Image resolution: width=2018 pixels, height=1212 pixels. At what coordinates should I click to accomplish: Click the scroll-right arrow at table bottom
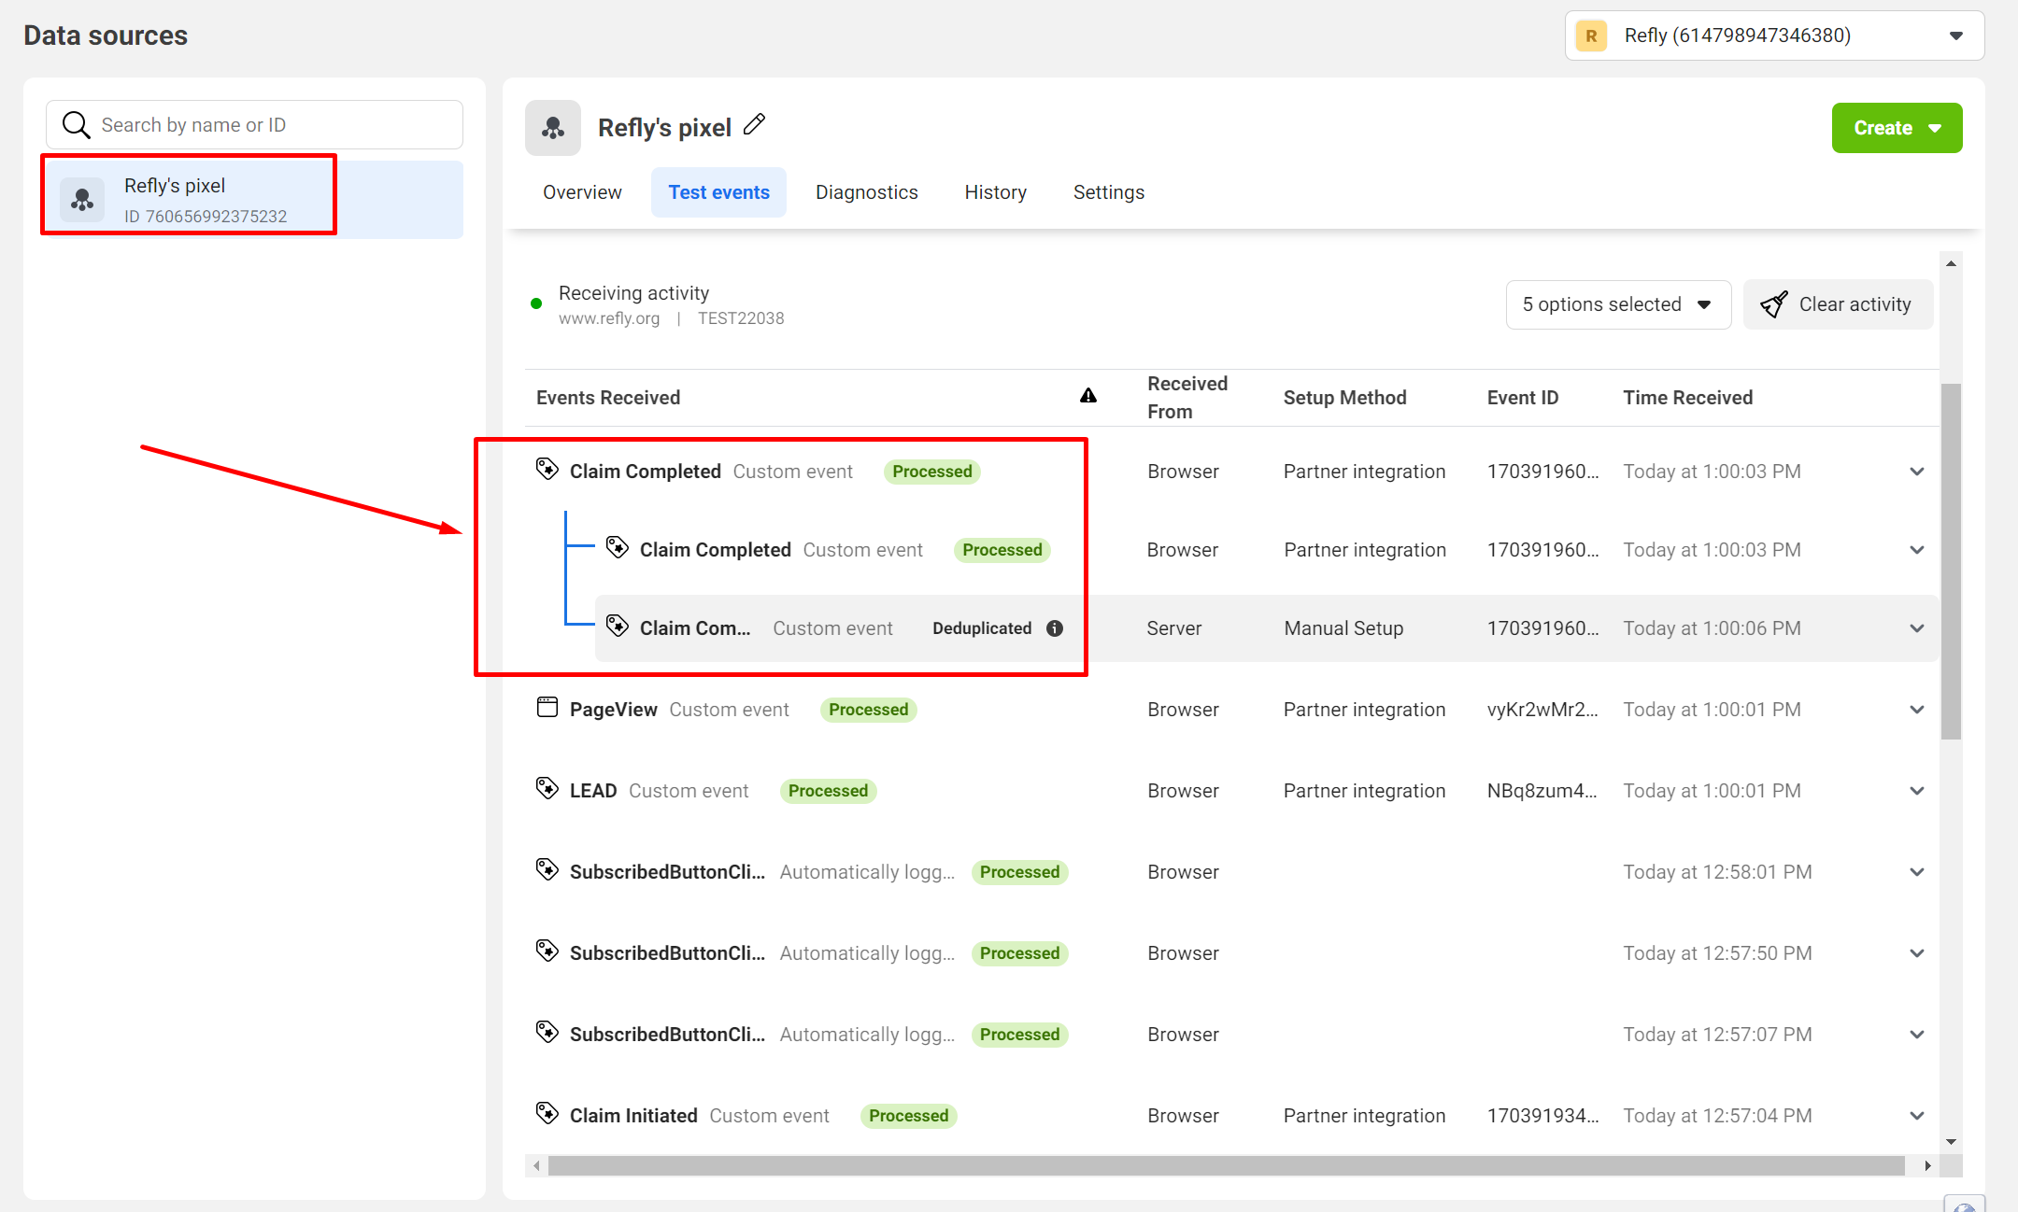coord(1927,1165)
